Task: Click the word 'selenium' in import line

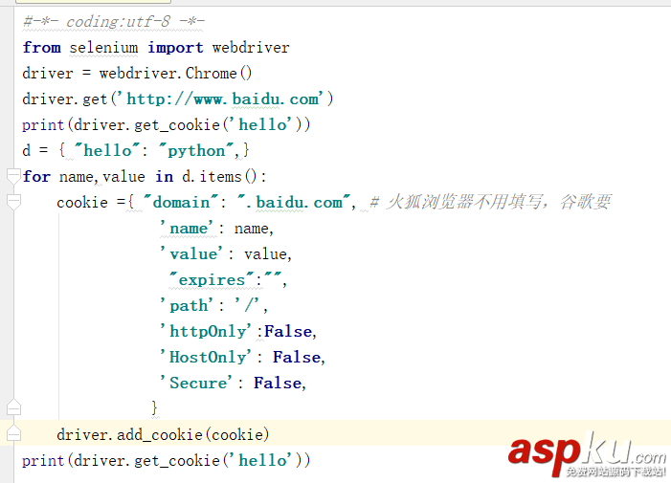Action: (103, 48)
